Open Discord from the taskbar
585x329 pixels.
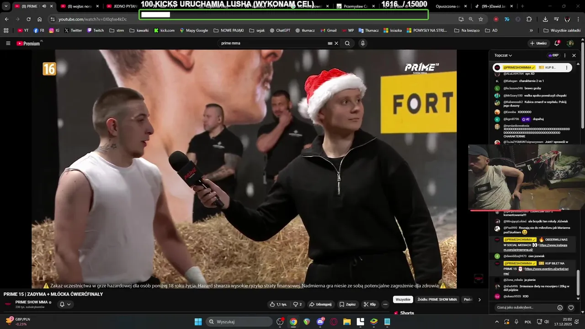[320, 322]
